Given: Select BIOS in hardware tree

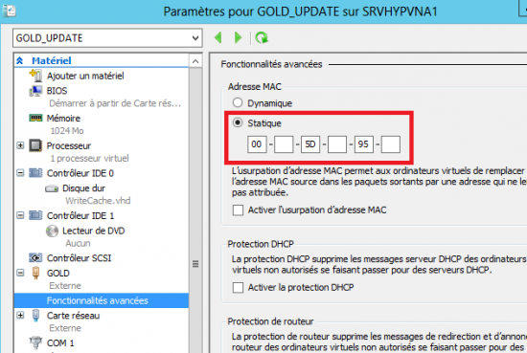Looking at the screenshot, I should click(57, 91).
